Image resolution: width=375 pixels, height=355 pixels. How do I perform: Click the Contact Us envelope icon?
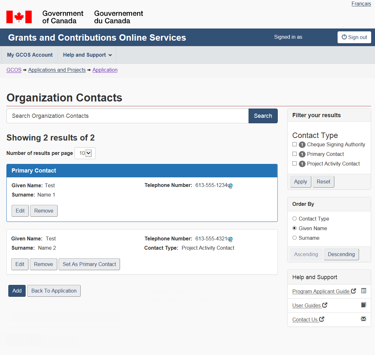363,319
